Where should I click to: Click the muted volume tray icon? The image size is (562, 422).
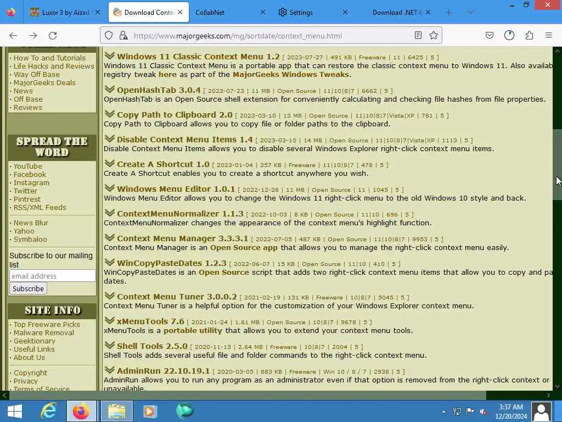(483, 412)
